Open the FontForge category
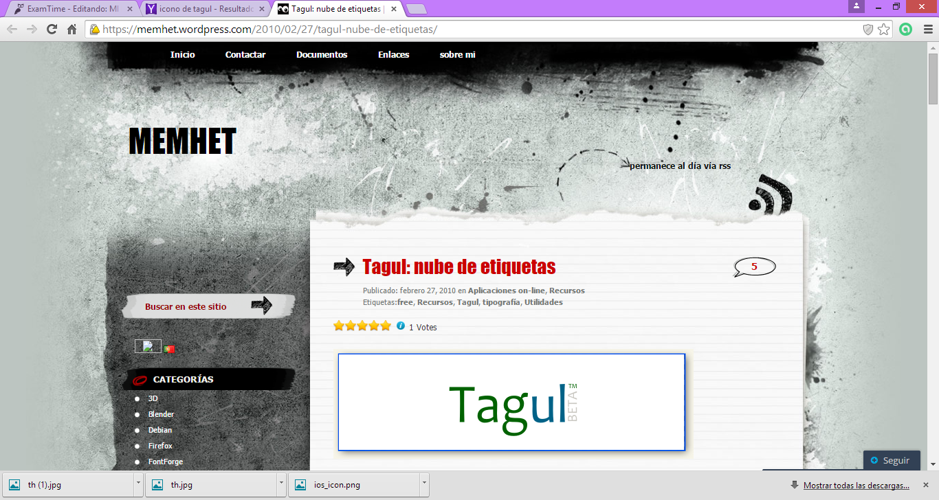This screenshot has height=500, width=939. point(166,462)
